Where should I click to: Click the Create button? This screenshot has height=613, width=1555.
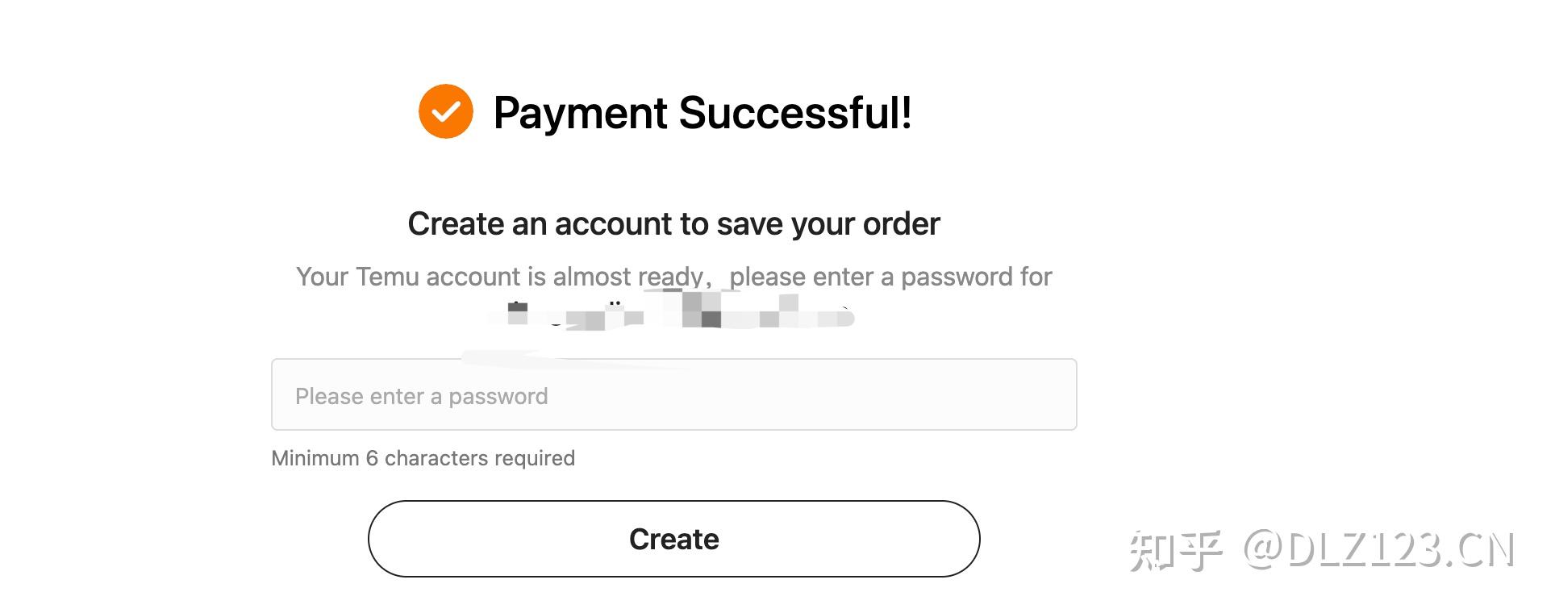click(673, 539)
